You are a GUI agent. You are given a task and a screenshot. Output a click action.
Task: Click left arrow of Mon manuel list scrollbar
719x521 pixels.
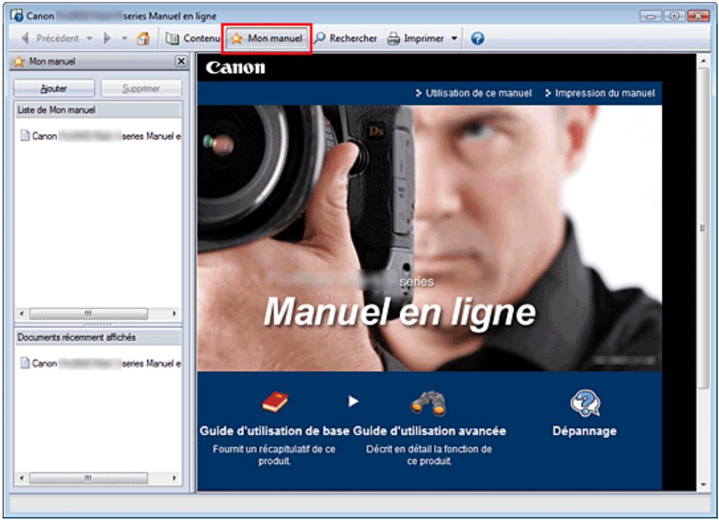[x=22, y=314]
